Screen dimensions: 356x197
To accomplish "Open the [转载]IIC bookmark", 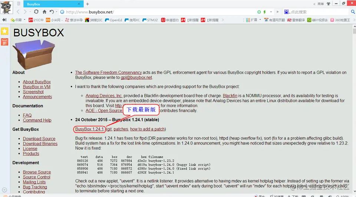I will (x=93, y=20).
